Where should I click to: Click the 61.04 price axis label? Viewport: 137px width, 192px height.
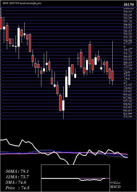tap(128, 114)
